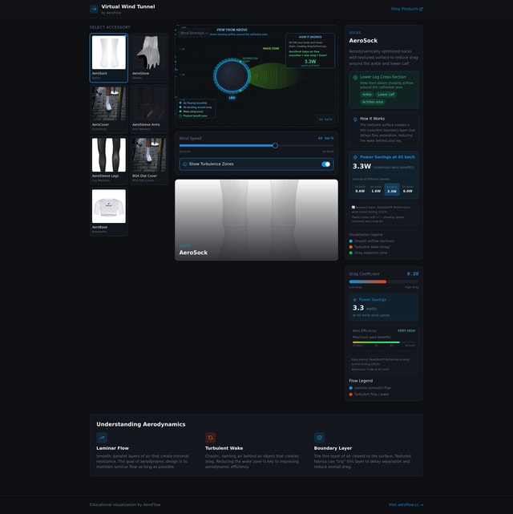The image size is (513, 514).
Task: Click the Boundary Layer shield icon
Action: pyautogui.click(x=319, y=438)
